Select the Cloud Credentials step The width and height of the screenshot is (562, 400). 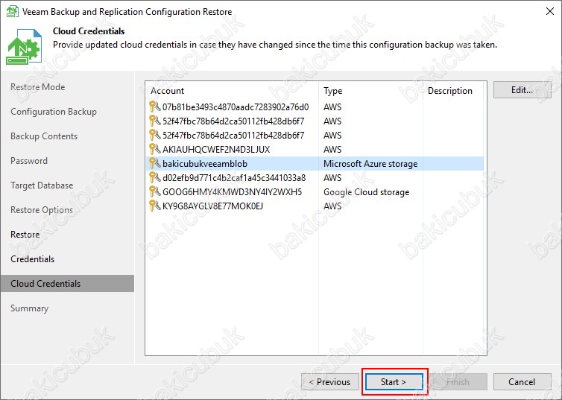(x=67, y=284)
